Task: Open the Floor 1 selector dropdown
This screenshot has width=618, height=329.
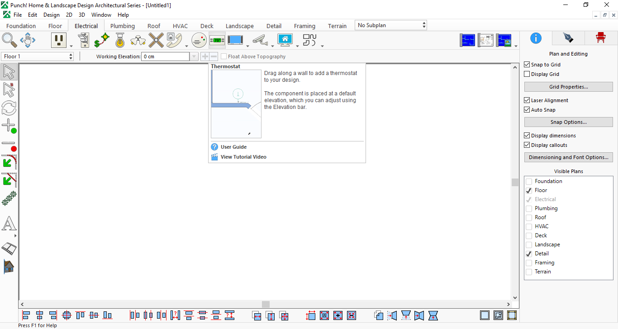Action: pyautogui.click(x=38, y=56)
